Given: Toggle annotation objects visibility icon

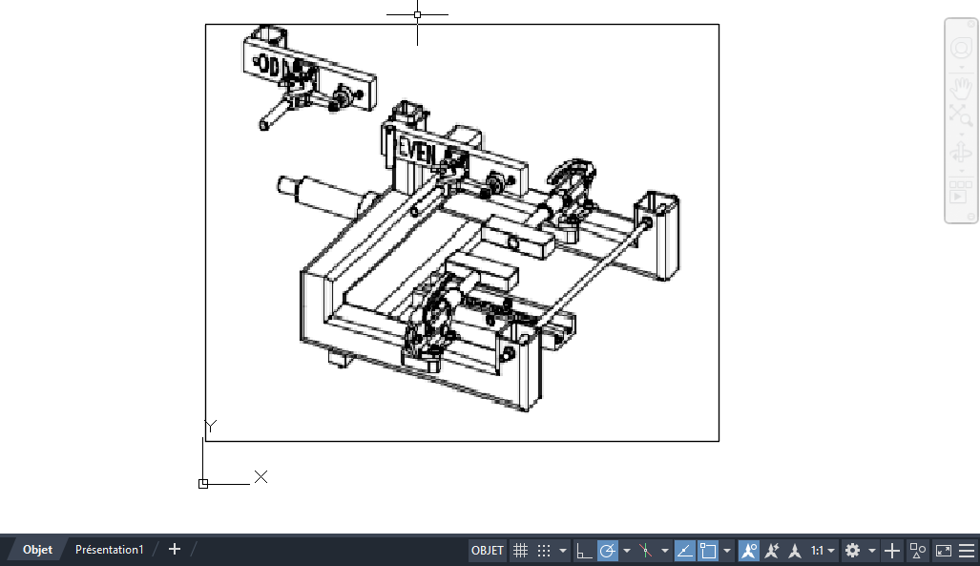Looking at the screenshot, I should (x=749, y=551).
